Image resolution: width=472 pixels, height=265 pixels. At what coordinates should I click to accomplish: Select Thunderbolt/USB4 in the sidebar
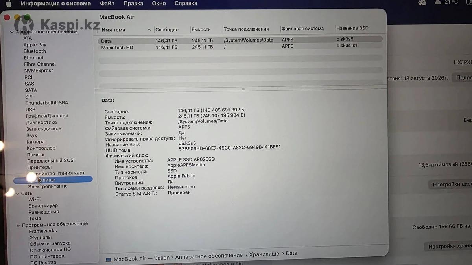click(x=46, y=103)
